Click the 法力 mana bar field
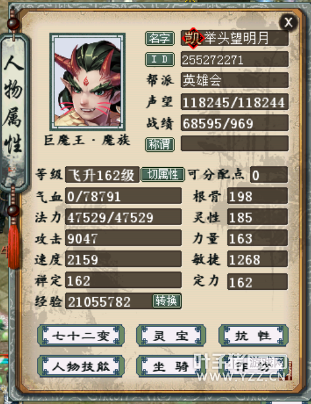The height and width of the screenshot is (404, 311). (x=123, y=217)
